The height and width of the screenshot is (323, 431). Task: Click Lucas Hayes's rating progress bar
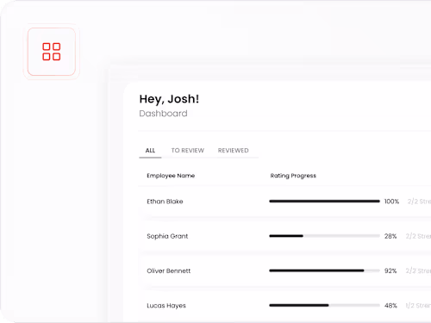pyautogui.click(x=324, y=306)
